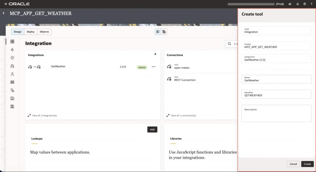316x172 pixels.
Task: Open the hamburger navigation menu
Action: tap(6, 4)
